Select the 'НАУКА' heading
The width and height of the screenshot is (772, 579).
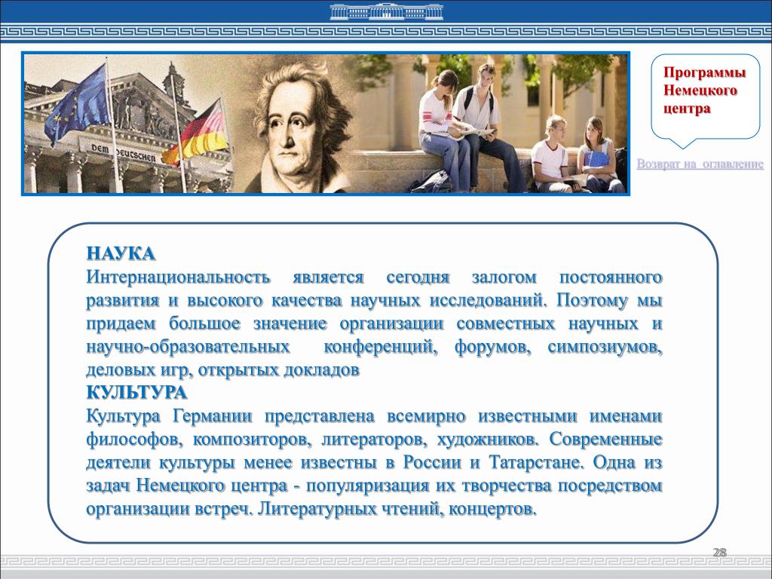(121, 253)
